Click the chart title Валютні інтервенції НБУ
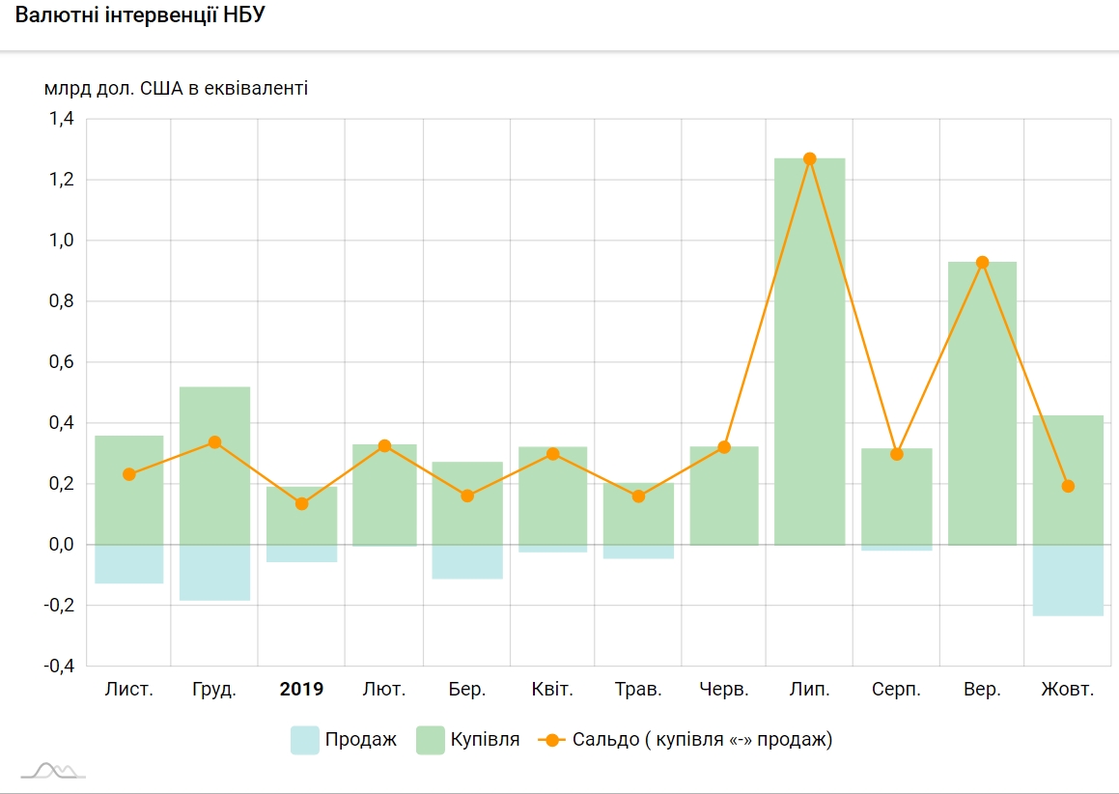Image resolution: width=1119 pixels, height=794 pixels. (140, 17)
